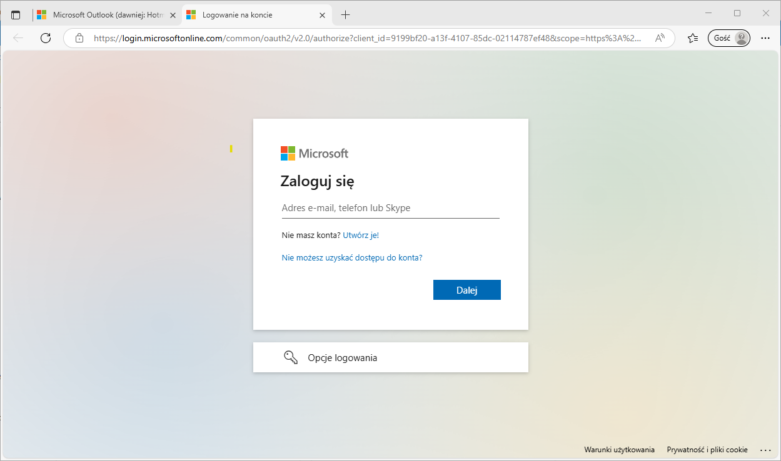The image size is (781, 461).
Task: Click the Microsoft logo
Action: 315,154
